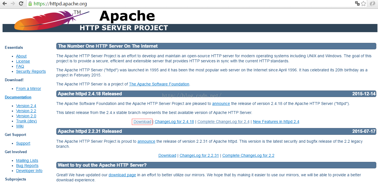Viewport: 378px width, 185px height.
Task: Click the Essentials sidebar heading
Action: click(14, 47)
